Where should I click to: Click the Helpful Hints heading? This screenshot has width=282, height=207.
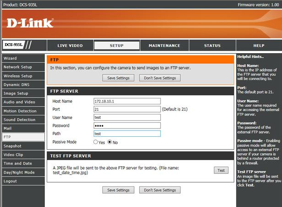(x=250, y=57)
